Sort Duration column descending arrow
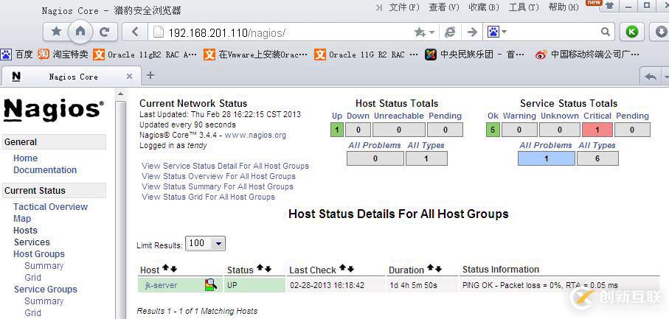This screenshot has height=319, width=669. (x=438, y=269)
